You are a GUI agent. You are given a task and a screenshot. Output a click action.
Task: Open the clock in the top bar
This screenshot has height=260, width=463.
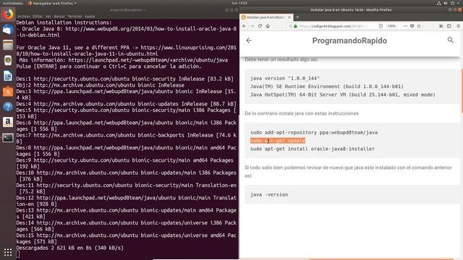pyautogui.click(x=239, y=3)
